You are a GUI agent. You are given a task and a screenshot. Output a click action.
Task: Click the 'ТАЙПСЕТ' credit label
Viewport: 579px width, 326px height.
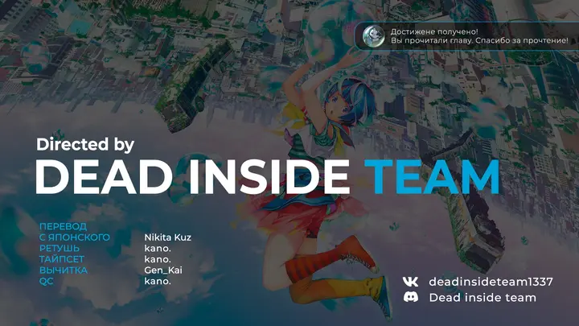pyautogui.click(x=62, y=259)
